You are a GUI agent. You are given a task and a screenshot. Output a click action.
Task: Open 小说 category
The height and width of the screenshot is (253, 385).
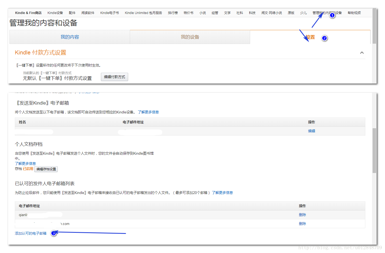(202, 13)
